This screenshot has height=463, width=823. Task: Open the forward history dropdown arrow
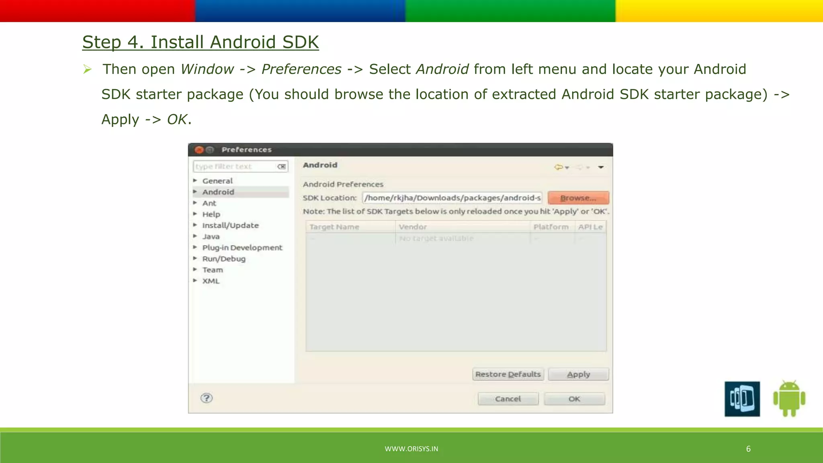[588, 168]
